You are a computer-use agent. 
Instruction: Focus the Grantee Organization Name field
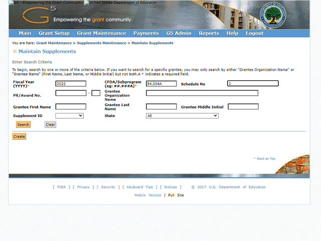click(202, 93)
